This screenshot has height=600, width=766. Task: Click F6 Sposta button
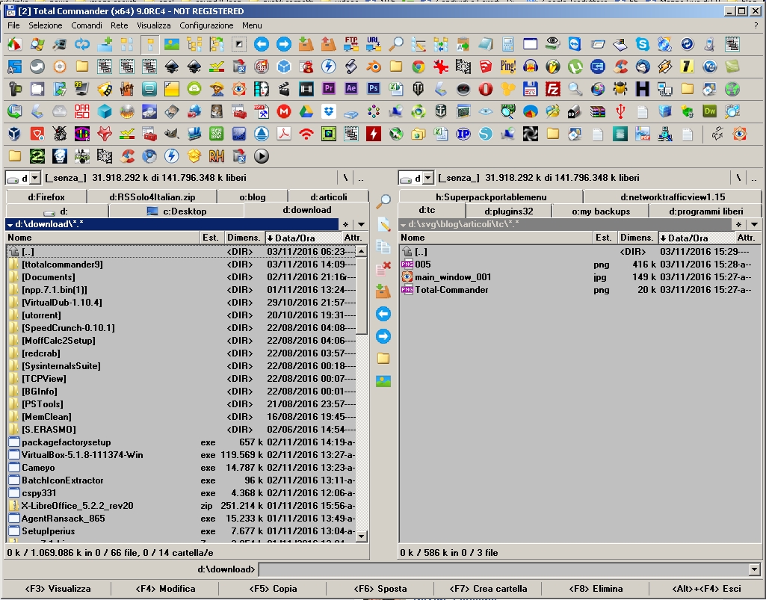(380, 588)
